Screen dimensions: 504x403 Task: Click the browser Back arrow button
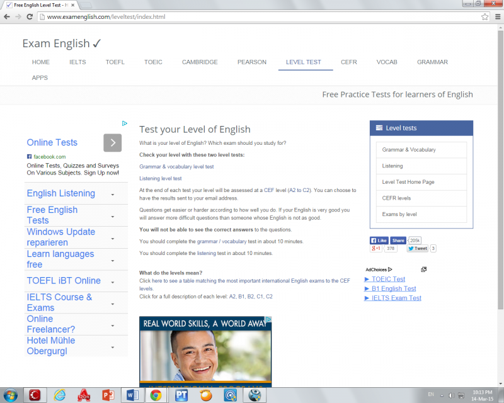[7, 16]
